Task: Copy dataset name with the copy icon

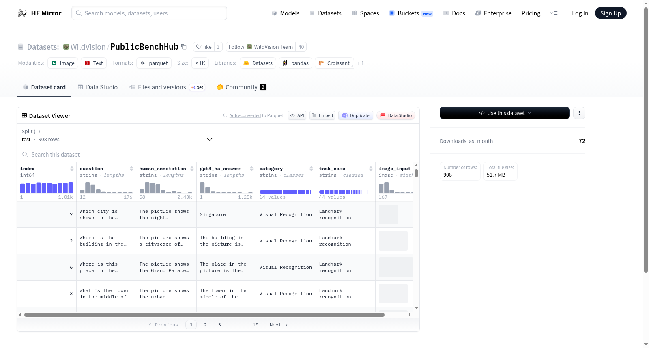Action: (184, 47)
